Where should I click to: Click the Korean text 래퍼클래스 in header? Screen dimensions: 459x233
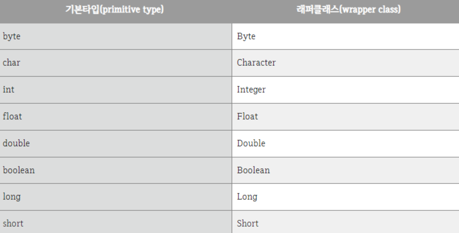(x=318, y=9)
